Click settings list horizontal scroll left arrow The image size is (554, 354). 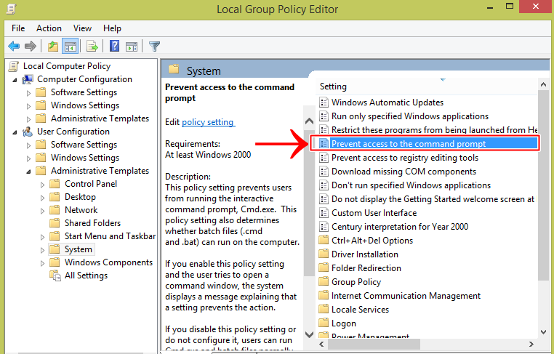(x=321, y=344)
